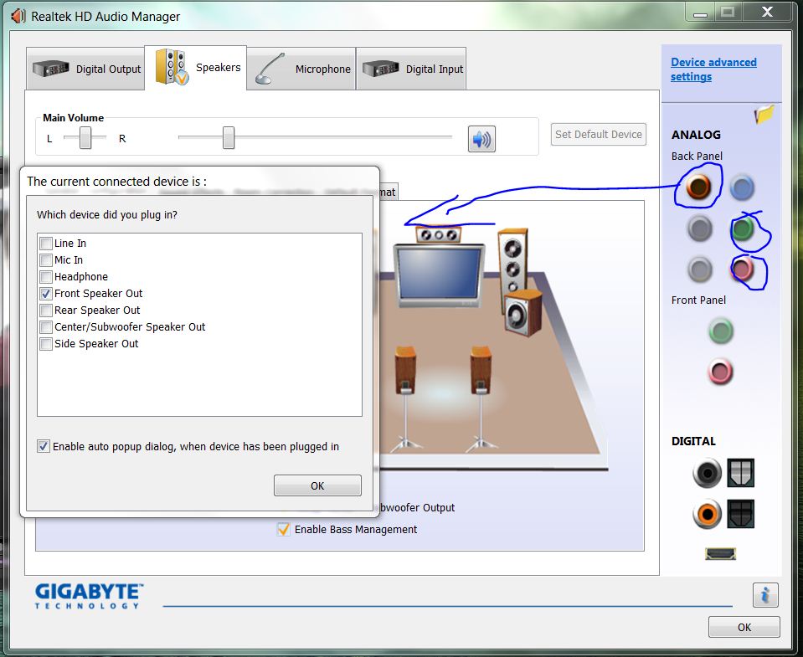Click the subwoofer in room diagram
The height and width of the screenshot is (657, 803).
[522, 312]
